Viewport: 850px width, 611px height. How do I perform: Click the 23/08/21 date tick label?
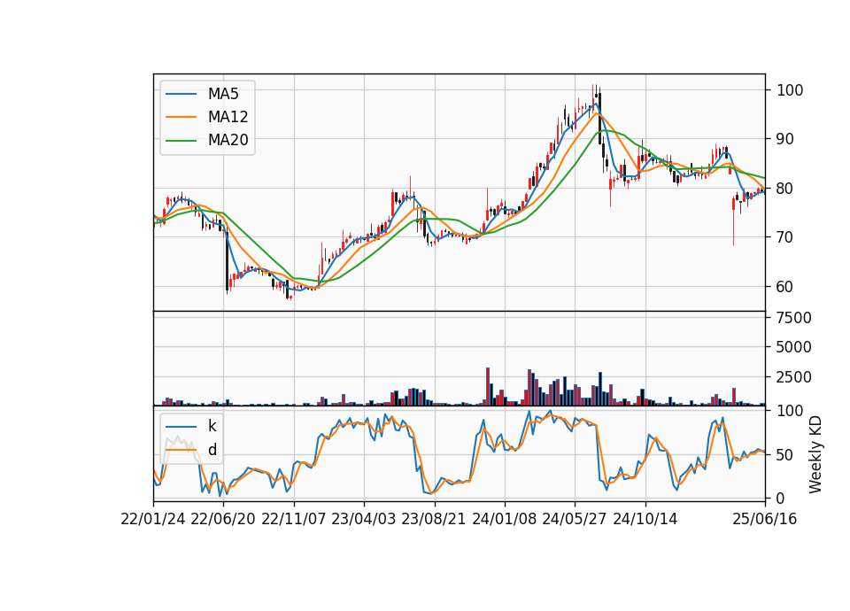(x=434, y=519)
